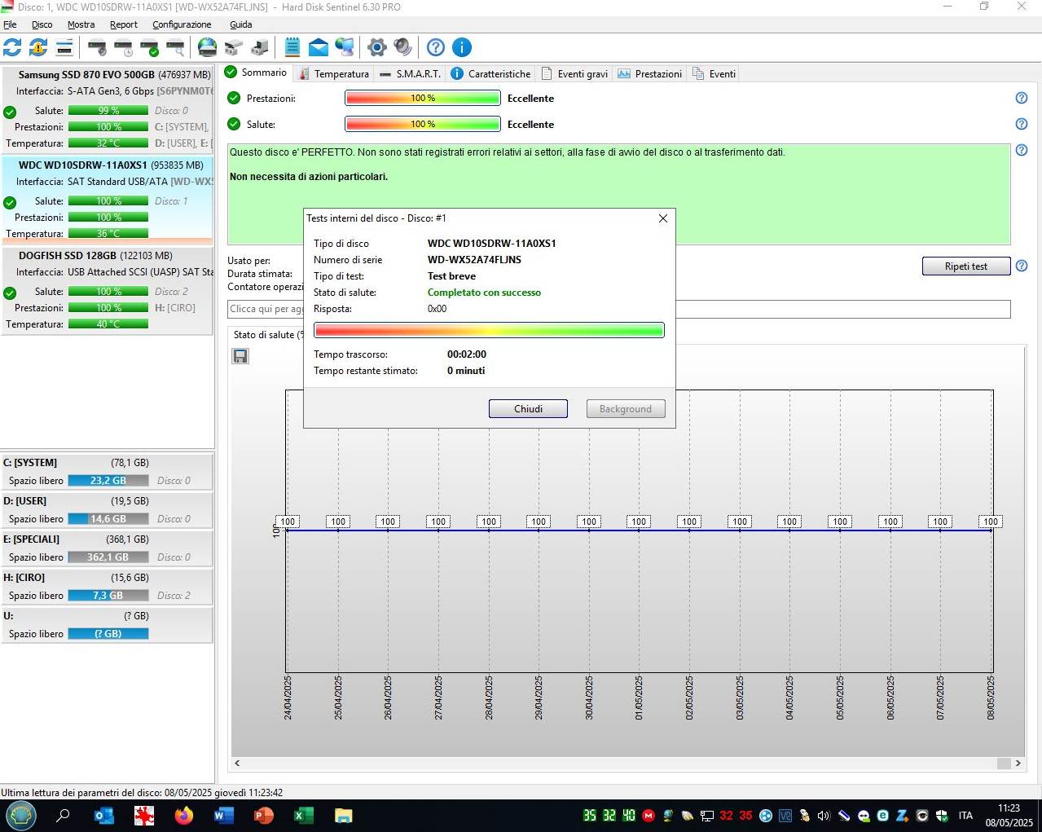Screen dimensions: 1042x832
Task: Click the two-disks toolbar icon
Action: [x=234, y=47]
